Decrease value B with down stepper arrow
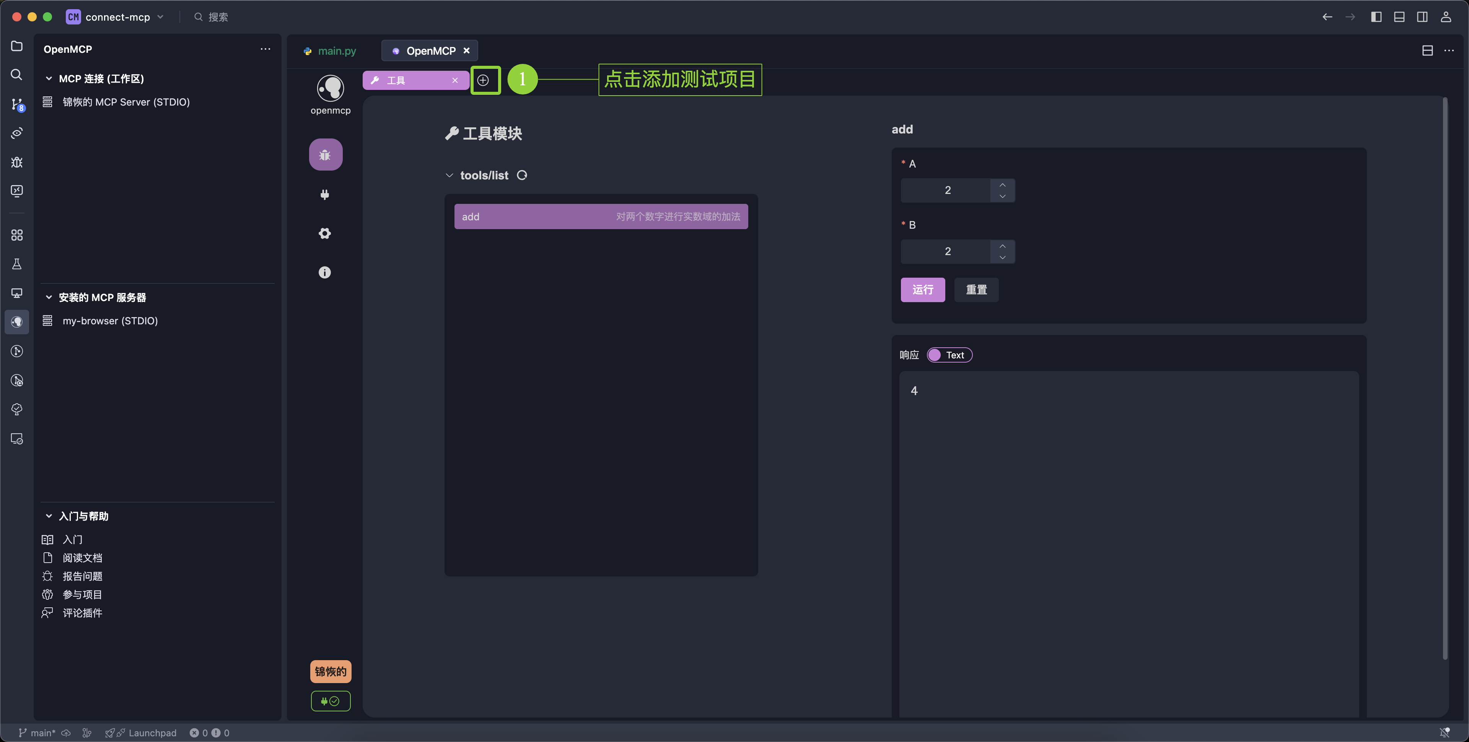The image size is (1469, 742). [1002, 258]
